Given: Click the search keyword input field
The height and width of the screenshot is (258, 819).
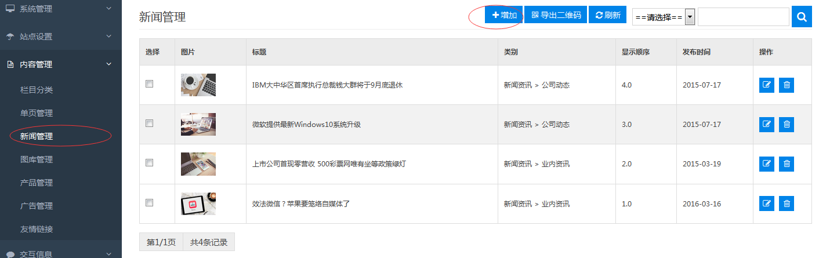Looking at the screenshot, I should [x=743, y=17].
